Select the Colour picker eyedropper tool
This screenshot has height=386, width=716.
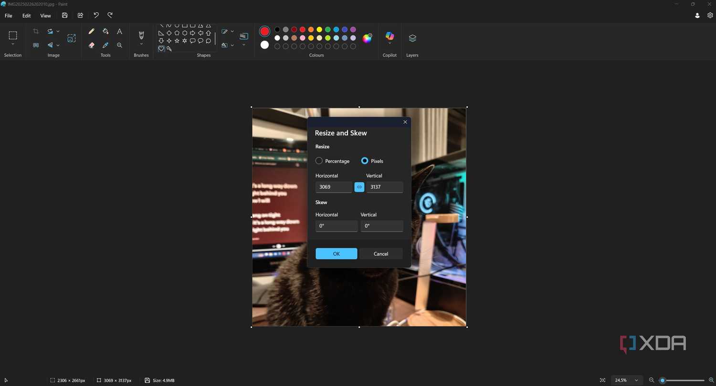point(105,45)
